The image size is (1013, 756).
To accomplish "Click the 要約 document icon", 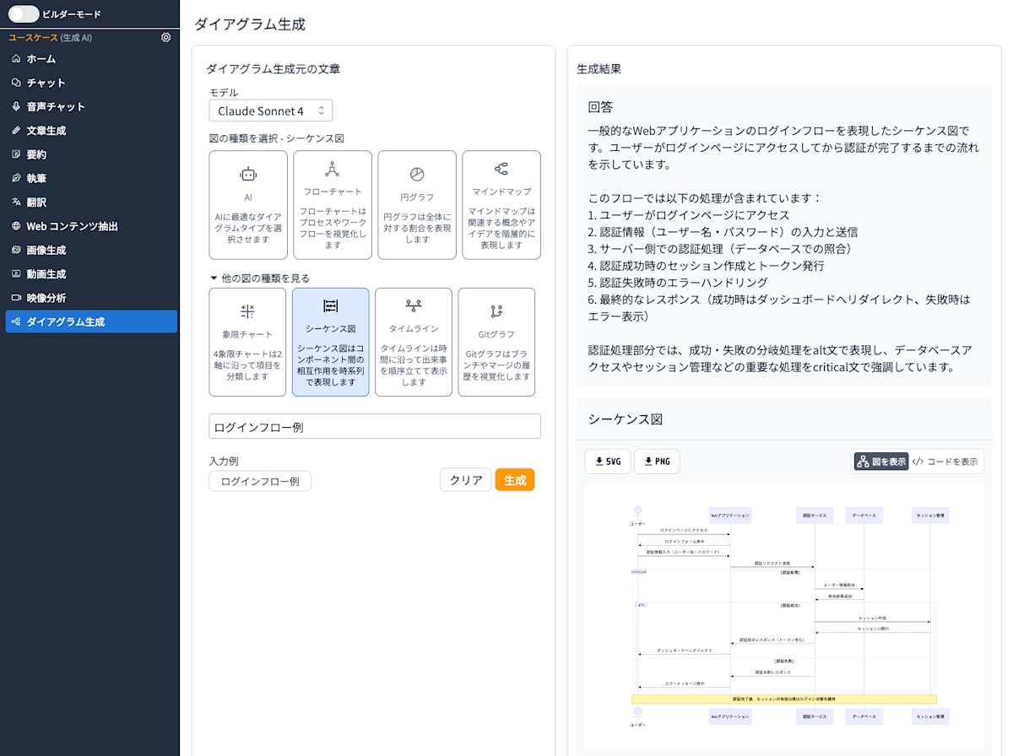I will [16, 154].
